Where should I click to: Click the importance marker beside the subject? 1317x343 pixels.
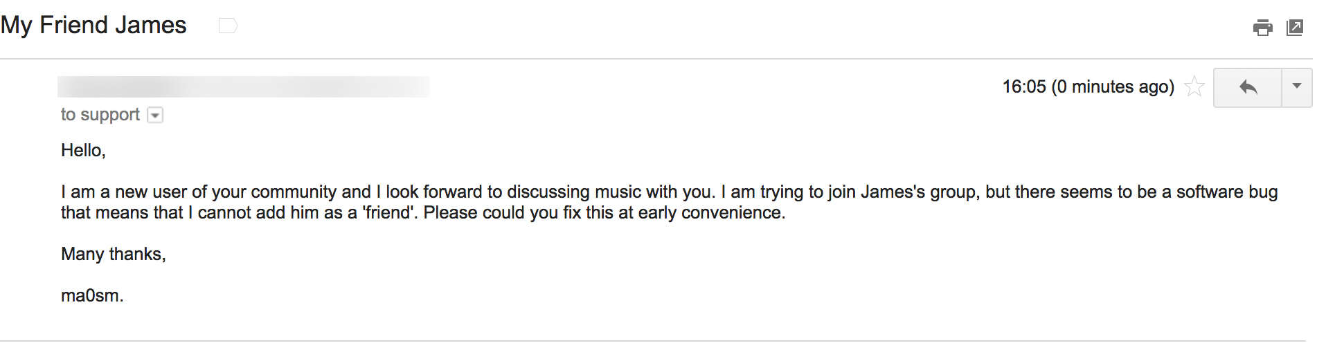228,26
